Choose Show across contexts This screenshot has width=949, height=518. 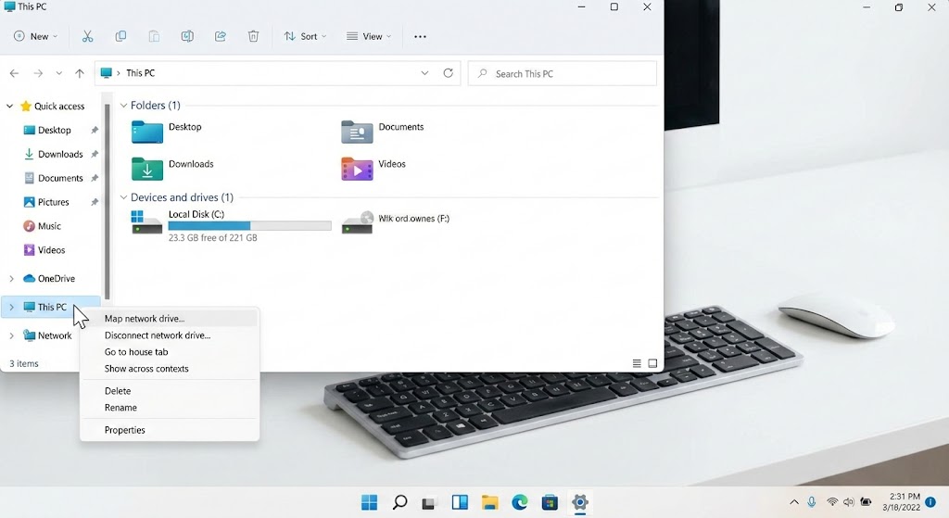[x=170, y=369]
